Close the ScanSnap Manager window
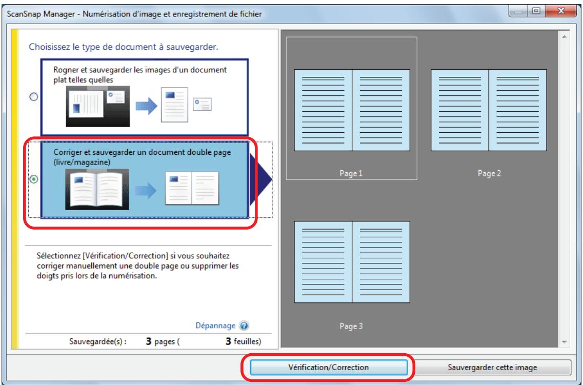The image size is (583, 385). click(x=561, y=12)
